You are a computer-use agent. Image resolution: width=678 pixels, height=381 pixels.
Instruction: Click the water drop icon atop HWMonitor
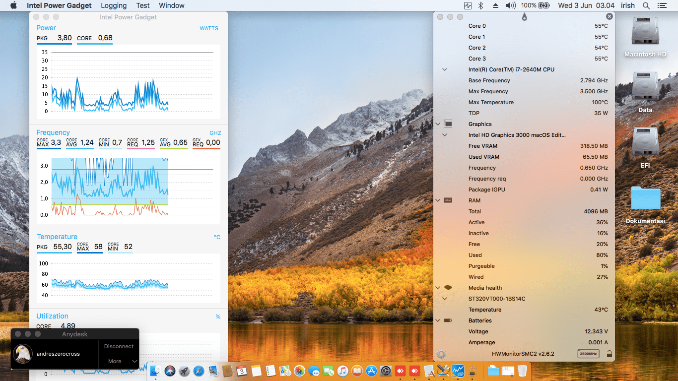(524, 17)
